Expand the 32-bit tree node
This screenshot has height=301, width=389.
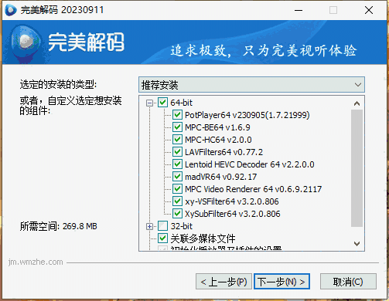click(x=149, y=226)
